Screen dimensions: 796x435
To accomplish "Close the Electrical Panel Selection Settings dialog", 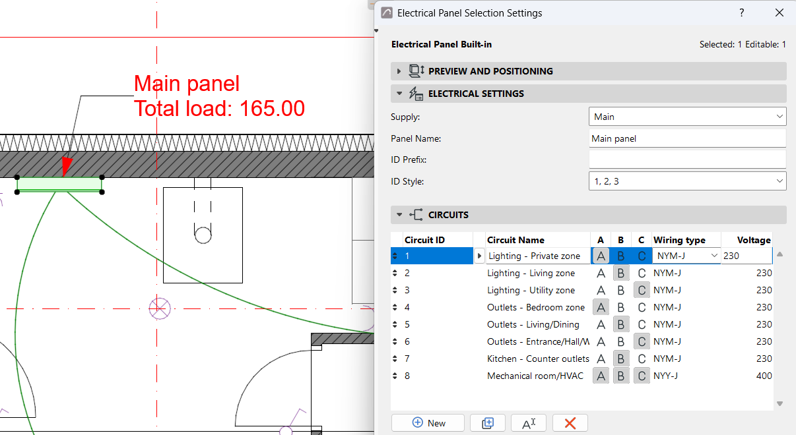I will [779, 13].
